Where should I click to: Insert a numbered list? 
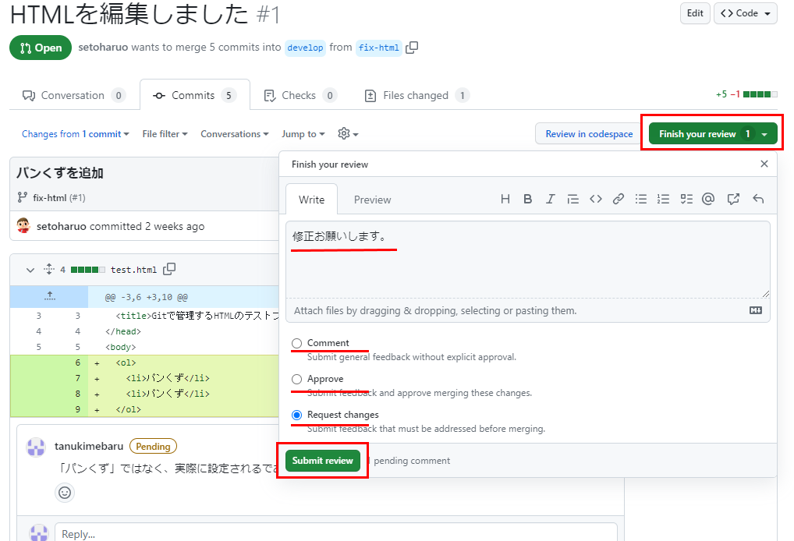tap(663, 199)
